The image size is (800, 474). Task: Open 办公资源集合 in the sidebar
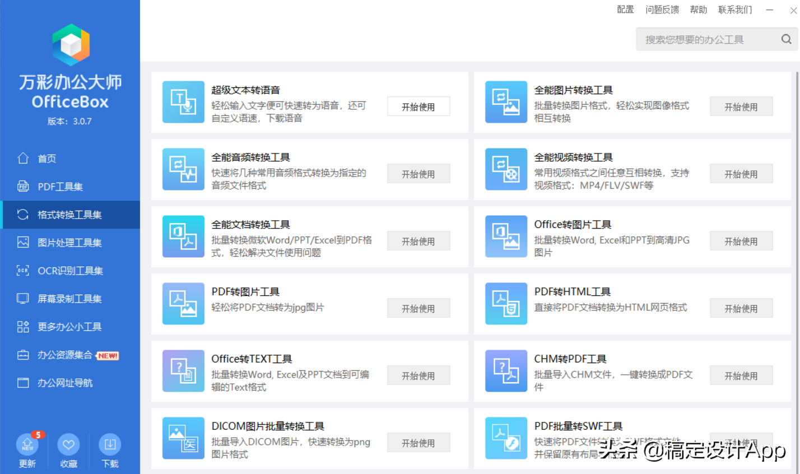(70, 355)
